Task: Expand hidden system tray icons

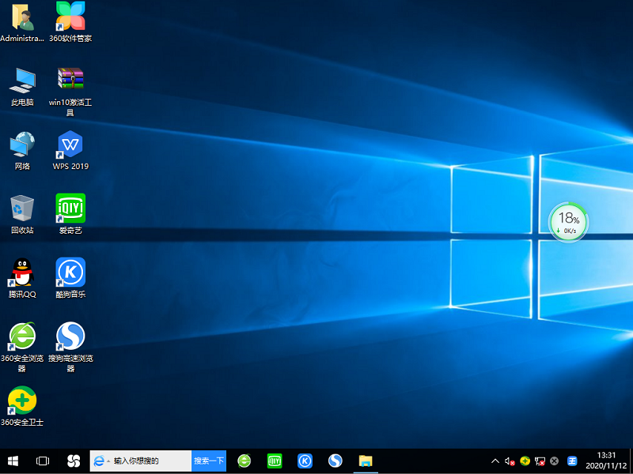Action: click(x=495, y=461)
